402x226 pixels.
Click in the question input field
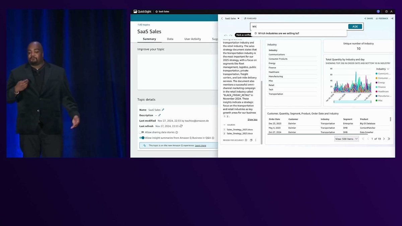click(x=299, y=26)
